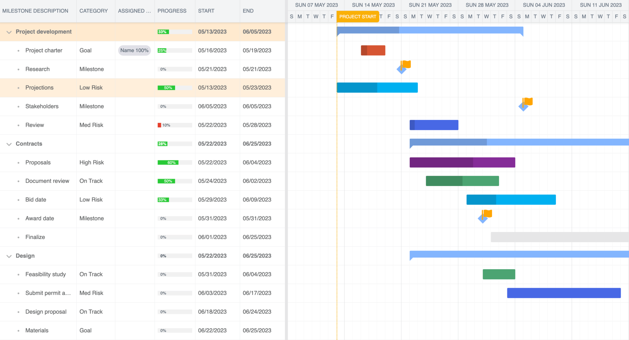Click the SUN 28 MAY 2023 week header
629x340 pixels.
(487, 5)
